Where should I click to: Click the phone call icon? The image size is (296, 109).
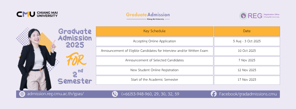[115, 94]
